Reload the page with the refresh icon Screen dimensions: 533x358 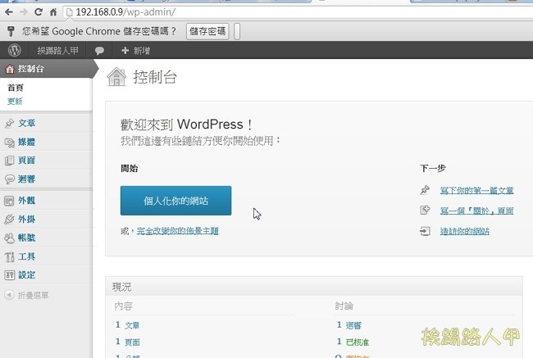click(x=39, y=12)
